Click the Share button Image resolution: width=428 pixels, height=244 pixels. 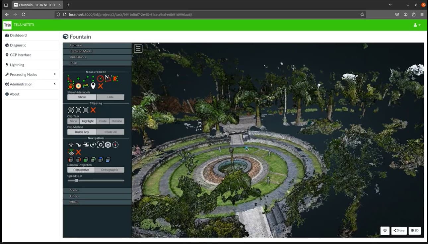[x=398, y=230]
